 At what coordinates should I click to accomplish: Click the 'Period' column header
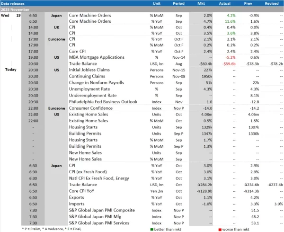click(178, 3)
